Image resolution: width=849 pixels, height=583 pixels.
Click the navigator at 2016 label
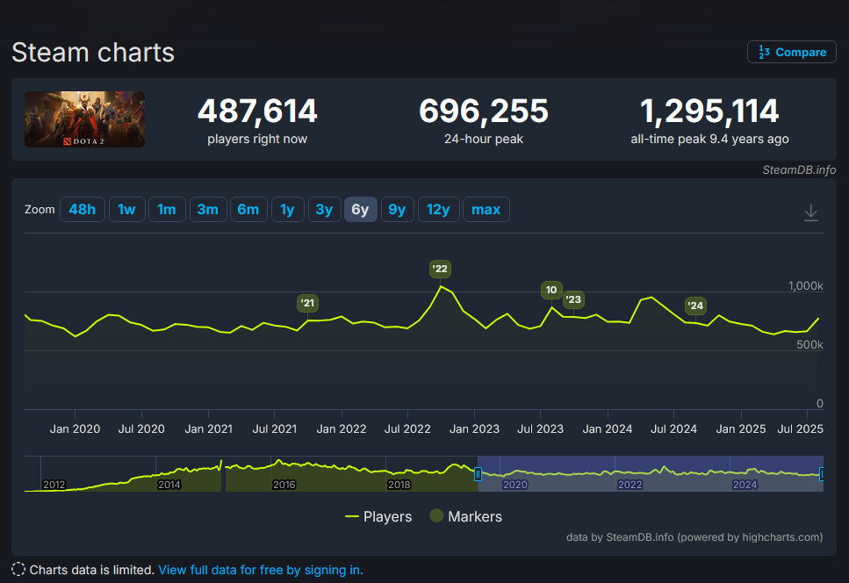pyautogui.click(x=284, y=485)
